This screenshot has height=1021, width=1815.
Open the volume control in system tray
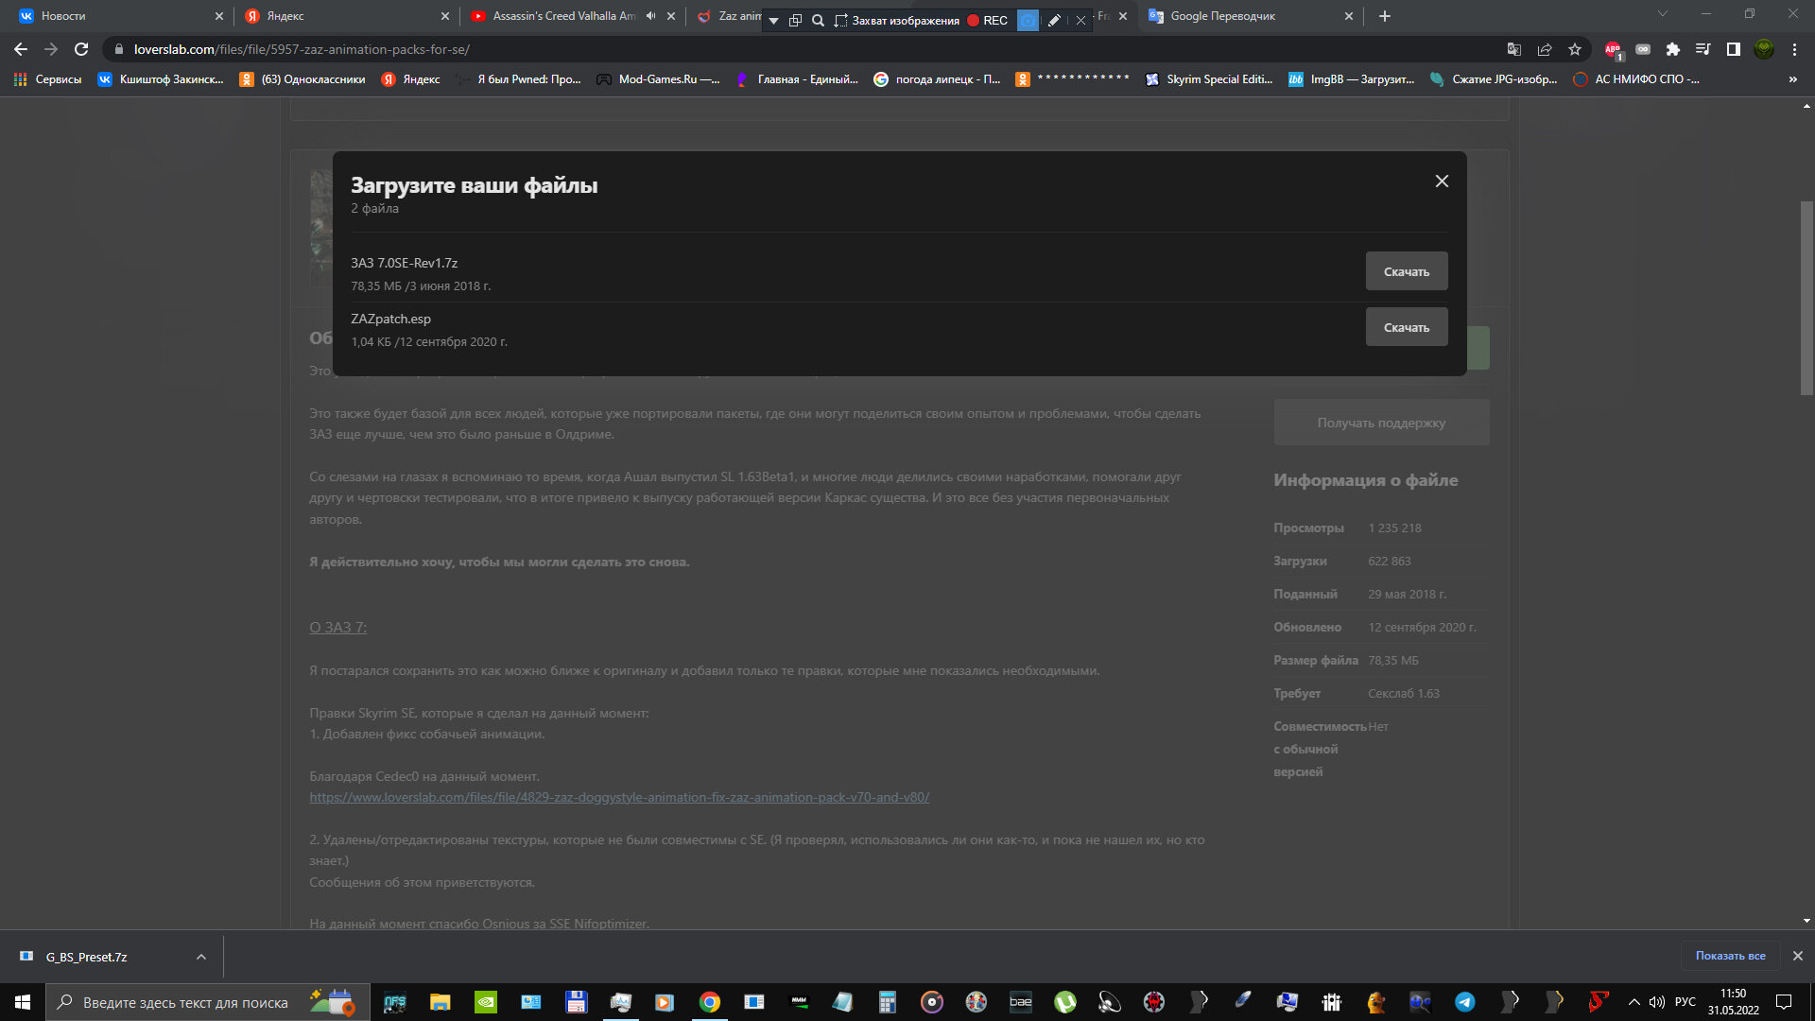coord(1657,1002)
